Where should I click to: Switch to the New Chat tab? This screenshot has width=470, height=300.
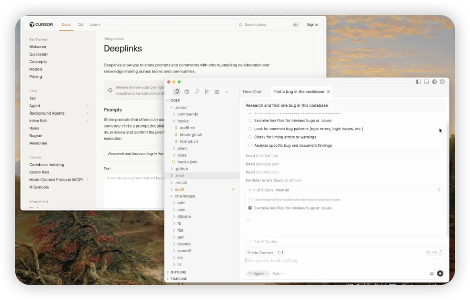click(x=252, y=92)
